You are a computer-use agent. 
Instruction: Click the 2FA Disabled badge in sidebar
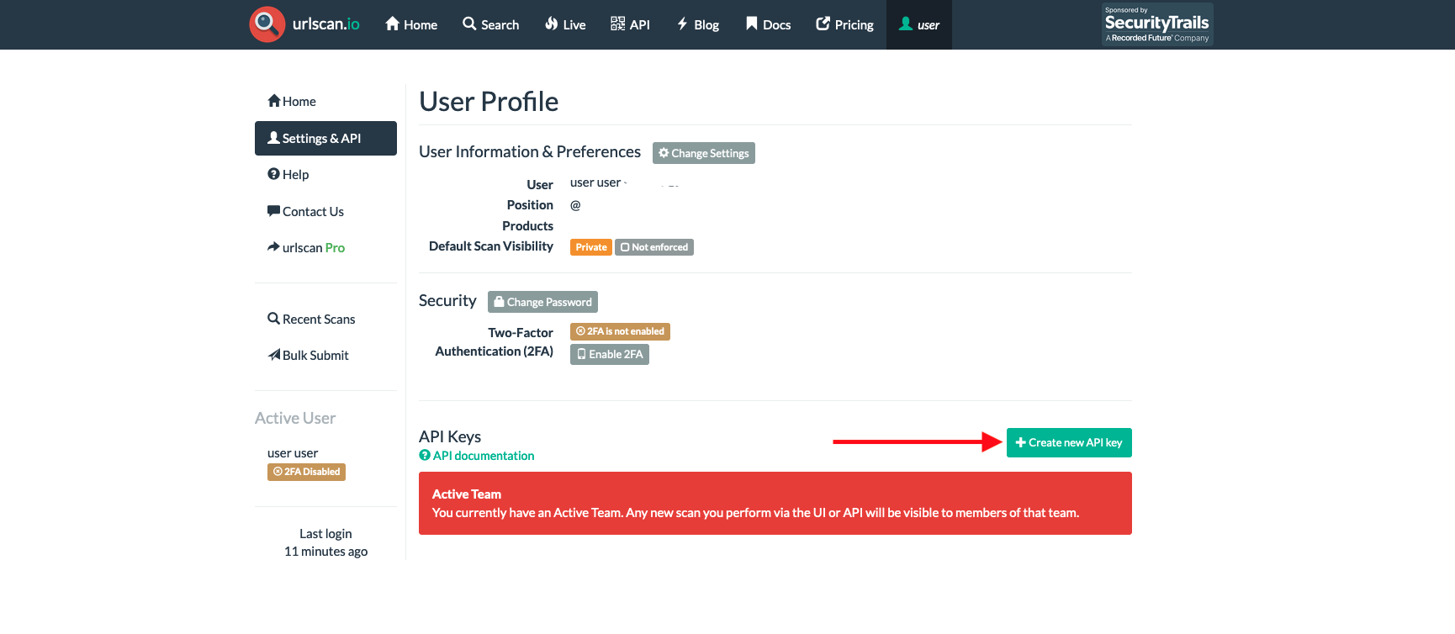point(306,472)
